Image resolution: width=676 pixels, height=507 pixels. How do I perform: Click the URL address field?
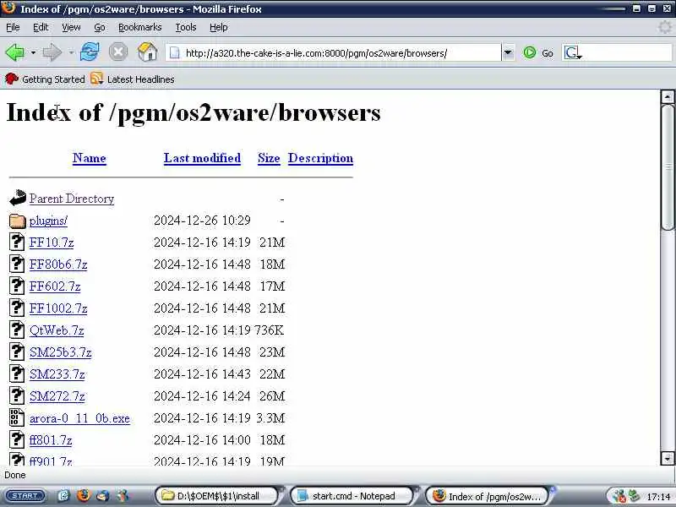(x=333, y=53)
